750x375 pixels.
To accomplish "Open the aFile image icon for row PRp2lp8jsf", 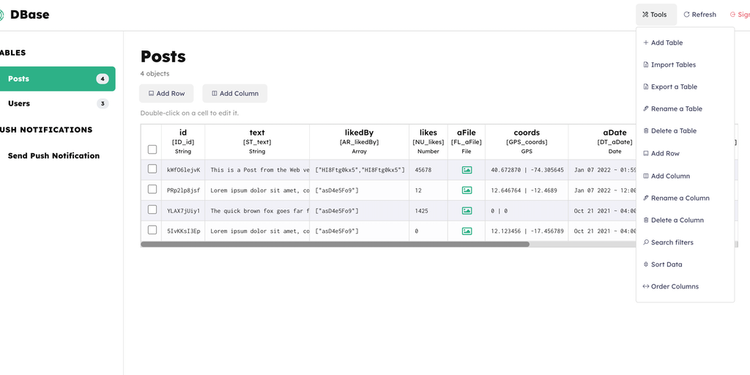I will [x=467, y=190].
